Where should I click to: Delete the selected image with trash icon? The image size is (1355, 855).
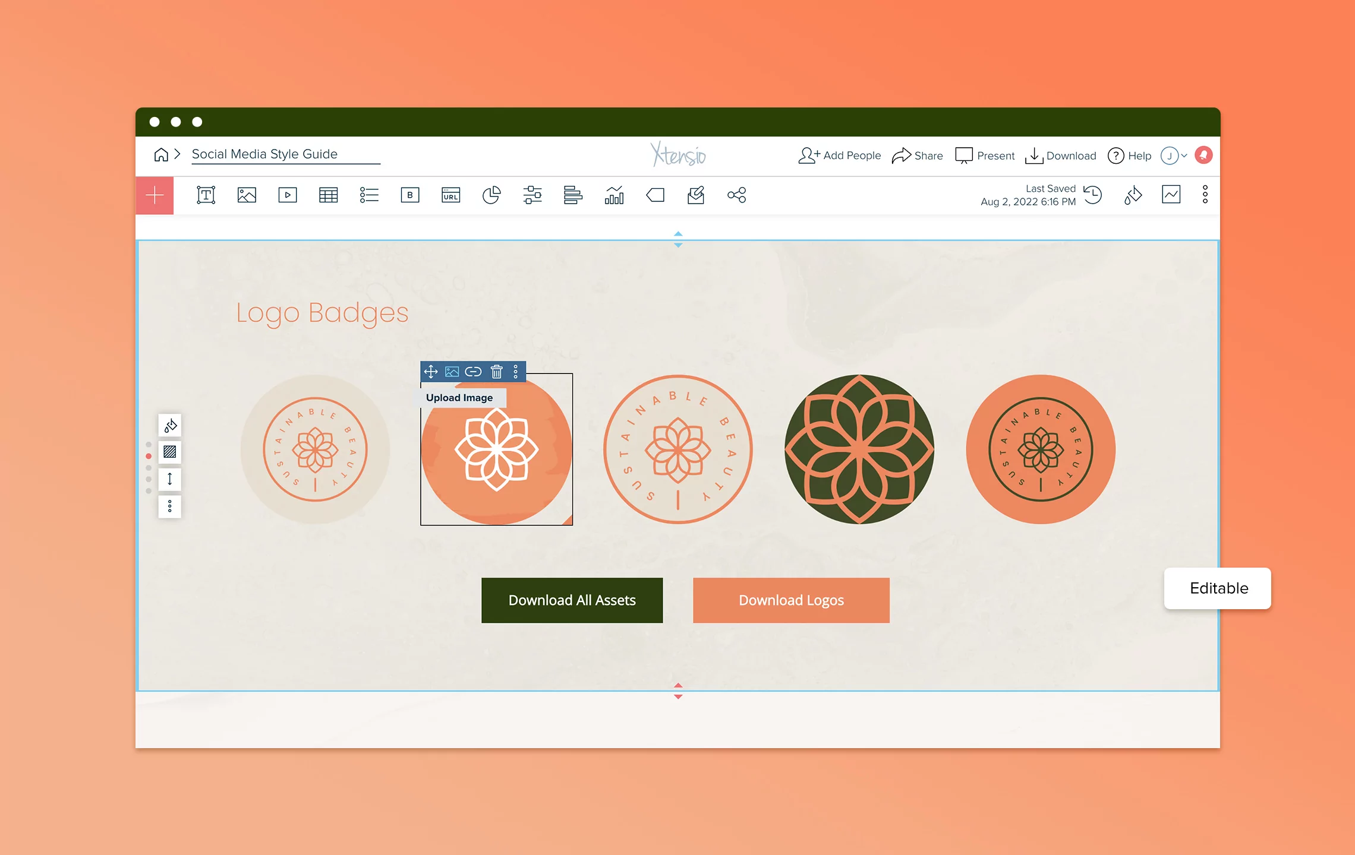tap(496, 372)
